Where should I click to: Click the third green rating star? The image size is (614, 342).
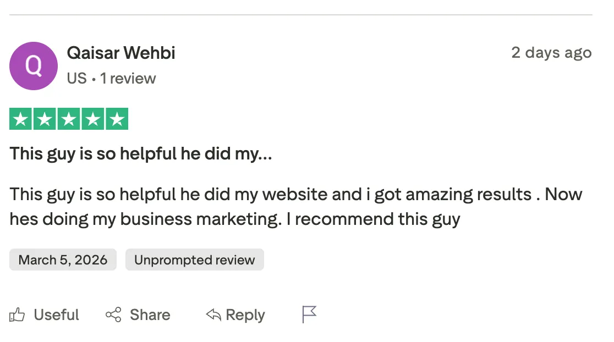tap(69, 119)
